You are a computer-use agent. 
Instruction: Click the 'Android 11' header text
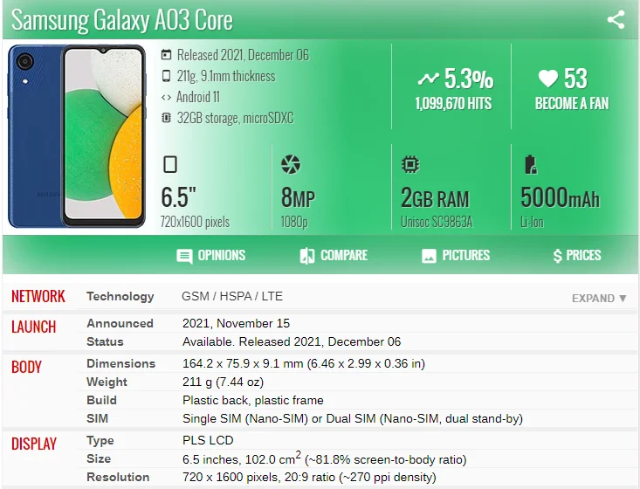click(198, 97)
